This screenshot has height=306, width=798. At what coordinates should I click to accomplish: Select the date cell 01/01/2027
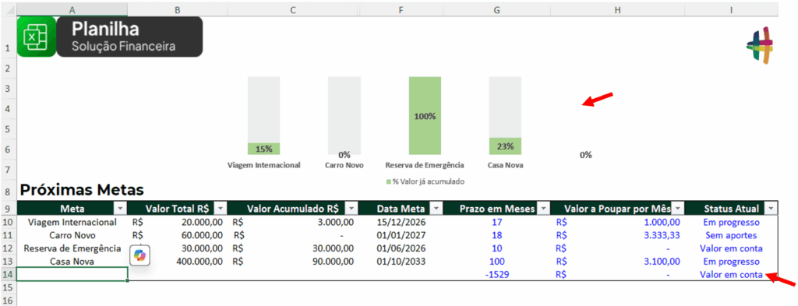click(401, 235)
